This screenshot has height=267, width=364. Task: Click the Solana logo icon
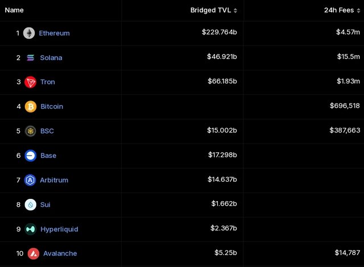(x=30, y=58)
